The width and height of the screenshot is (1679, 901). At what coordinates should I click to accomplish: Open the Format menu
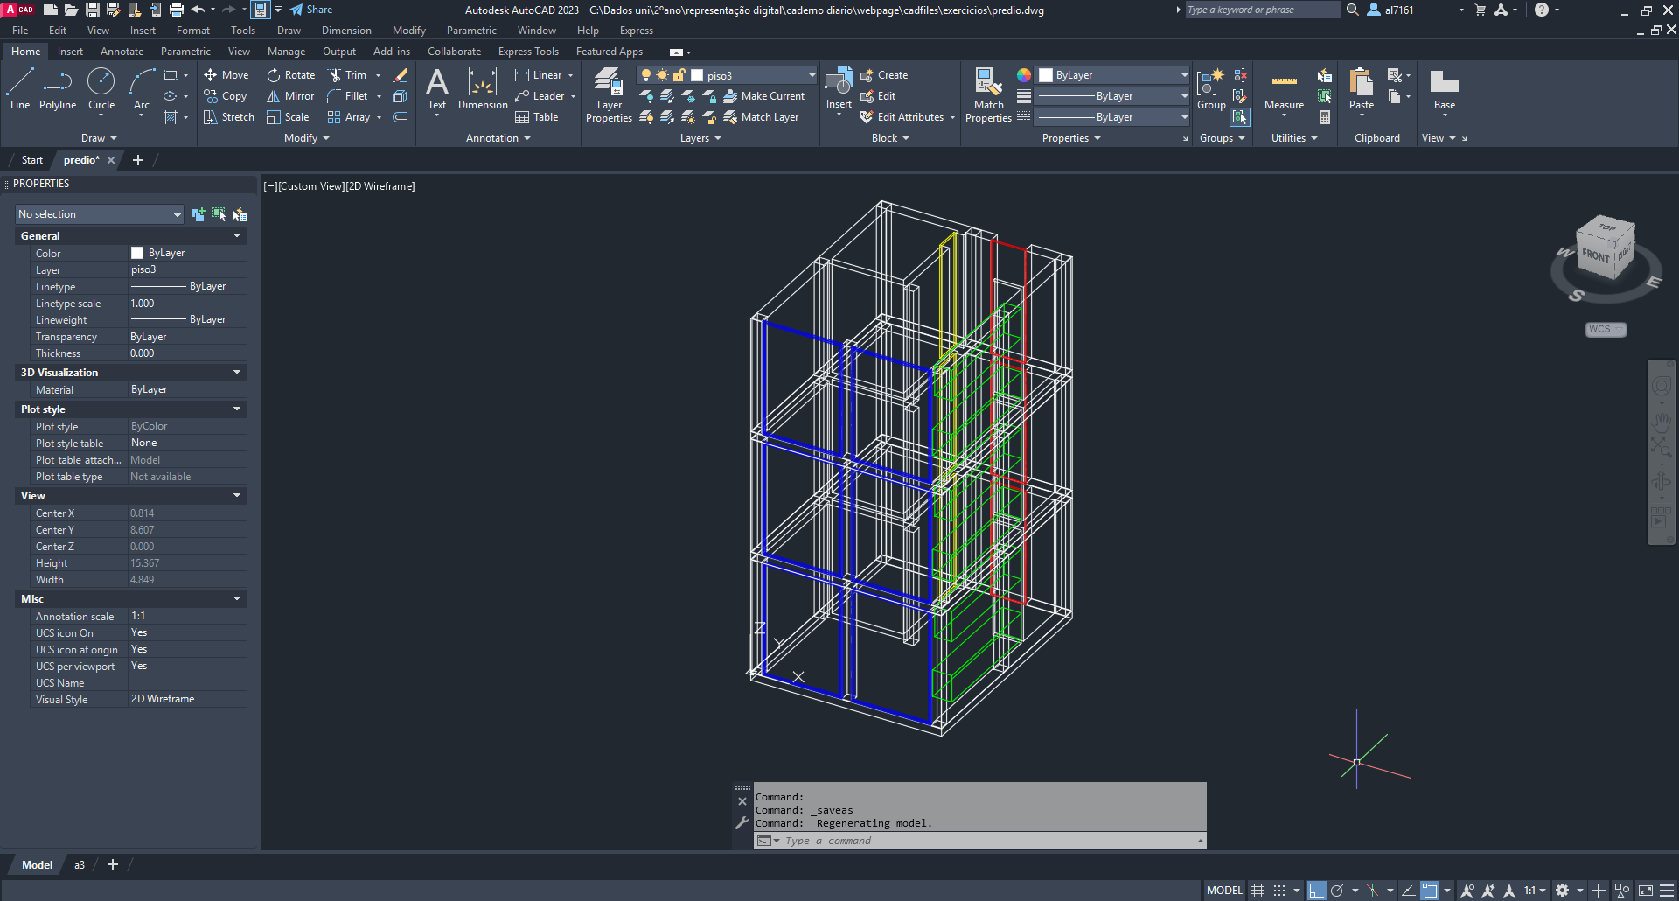click(192, 31)
